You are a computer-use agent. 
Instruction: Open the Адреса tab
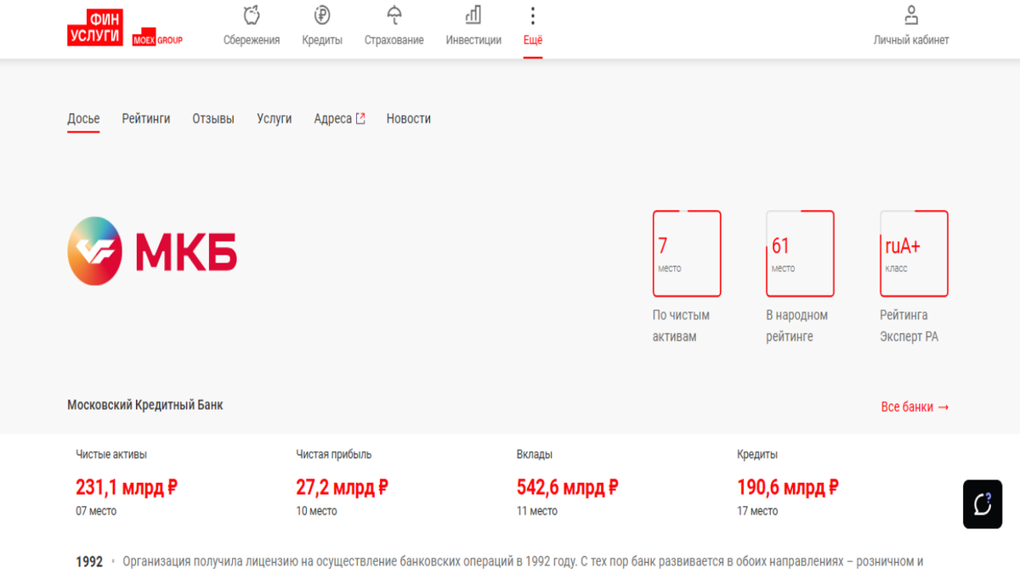point(332,119)
